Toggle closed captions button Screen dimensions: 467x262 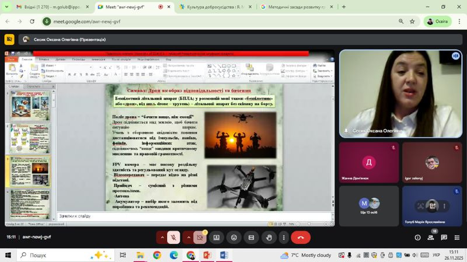pyautogui.click(x=252, y=237)
